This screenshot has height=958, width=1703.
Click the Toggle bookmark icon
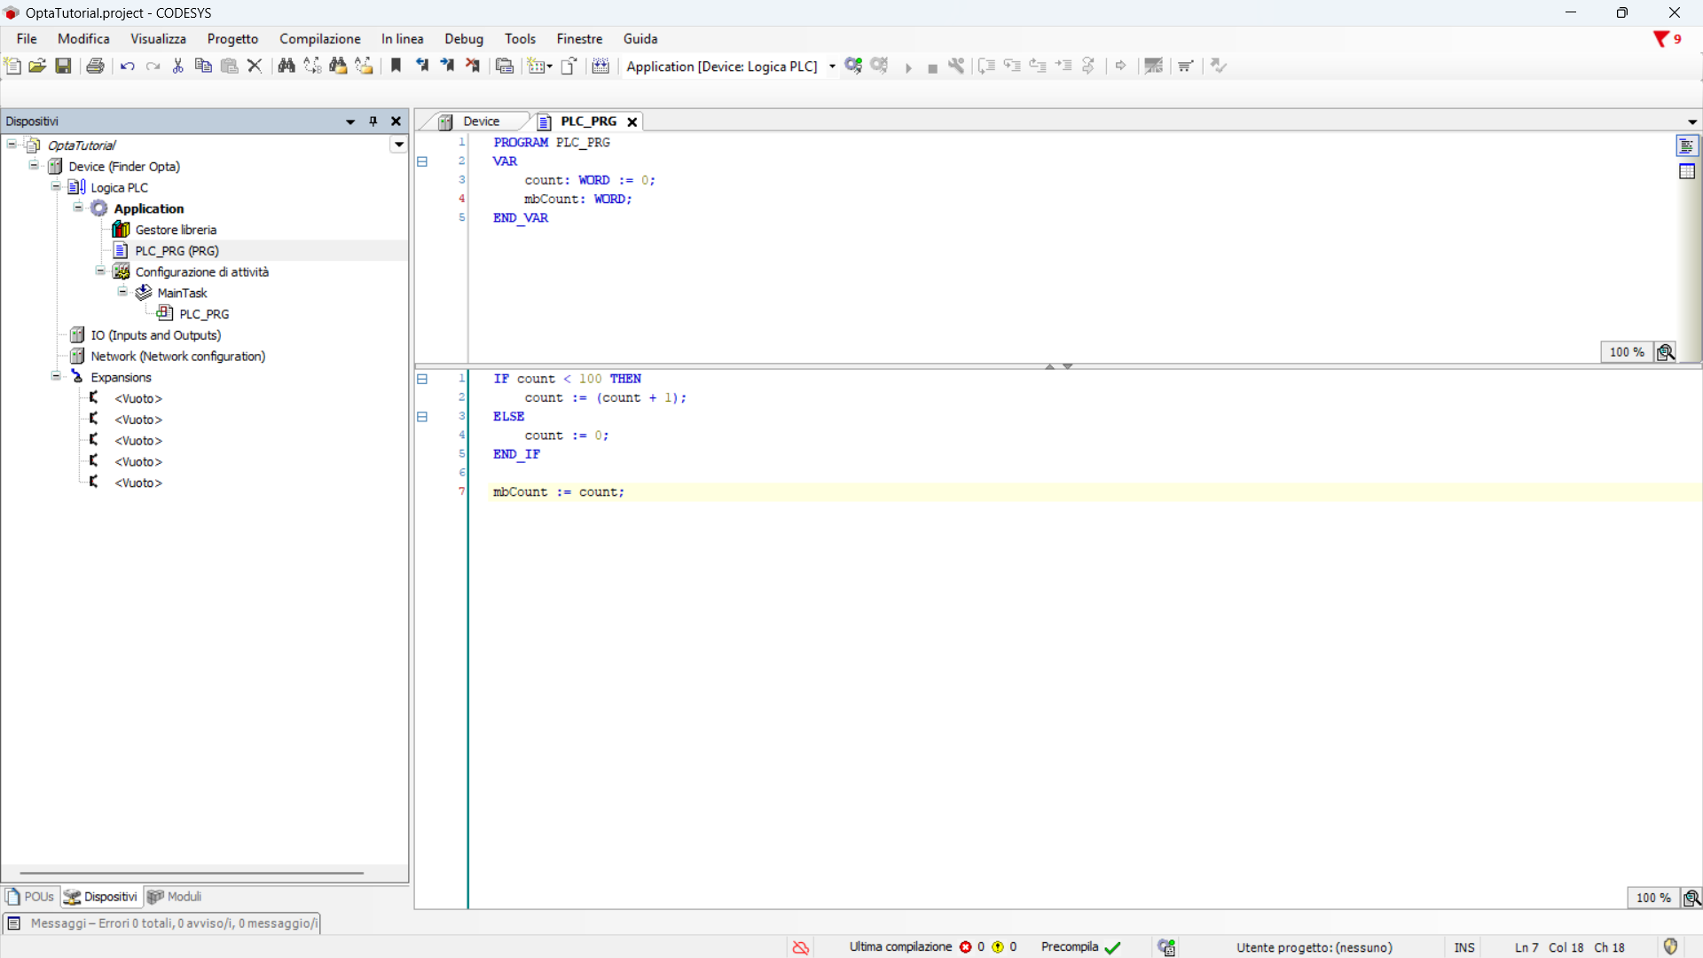[396, 66]
